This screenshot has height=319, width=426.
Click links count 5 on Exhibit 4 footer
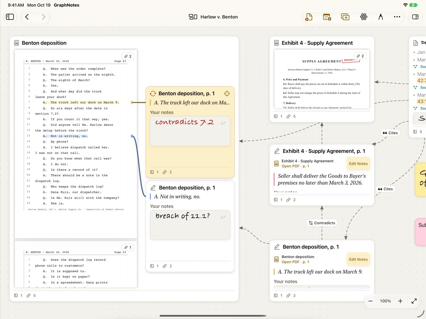pyautogui.click(x=291, y=116)
